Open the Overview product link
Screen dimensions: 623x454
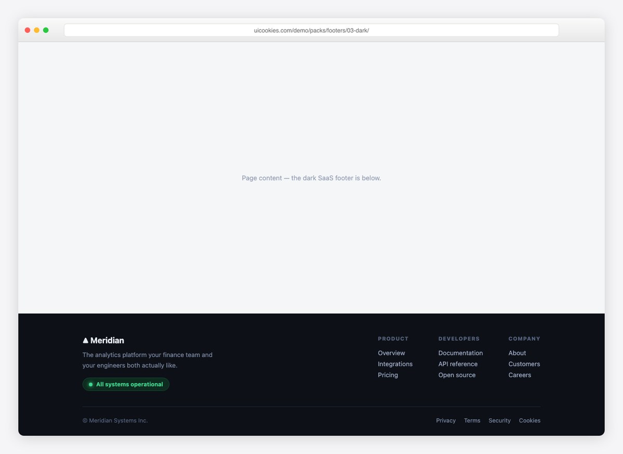pyautogui.click(x=391, y=353)
